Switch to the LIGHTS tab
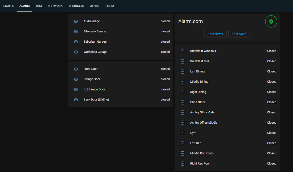Screen dimensions: 293x172 (x=9, y=6)
